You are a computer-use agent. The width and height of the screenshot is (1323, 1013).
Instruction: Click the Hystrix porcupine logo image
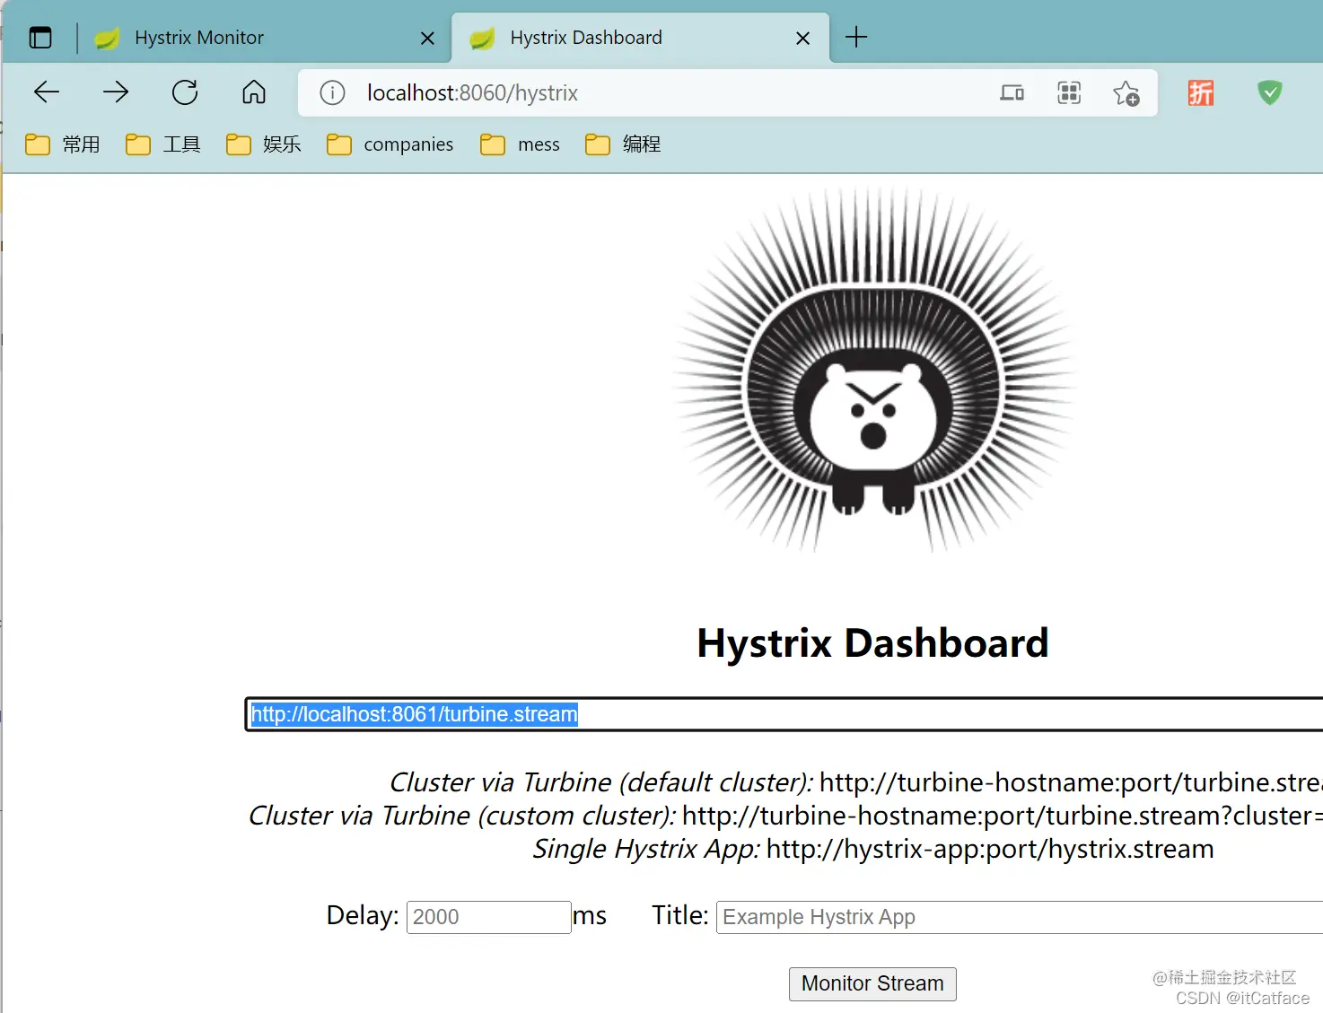coord(873,369)
